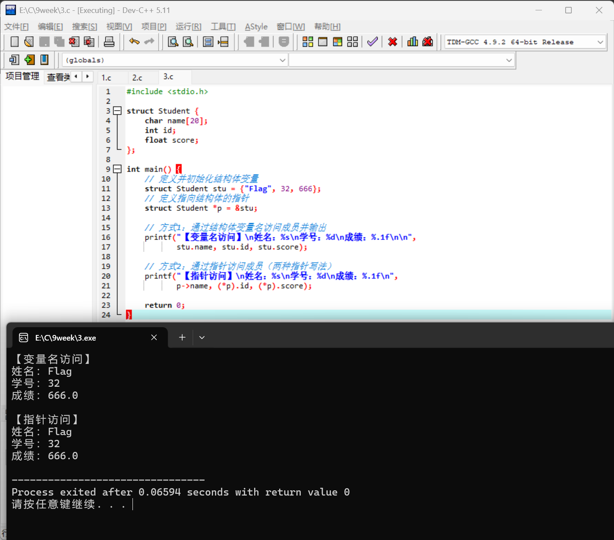
Task: Open the Replace dialog from toolbar
Action: [188, 42]
